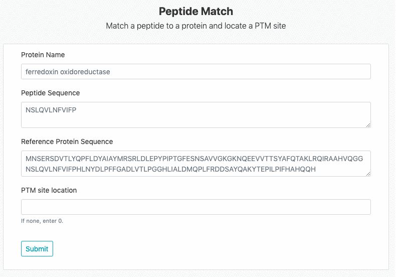396x277 pixels.
Task: Click the "PTM site location" label
Action: 49,190
